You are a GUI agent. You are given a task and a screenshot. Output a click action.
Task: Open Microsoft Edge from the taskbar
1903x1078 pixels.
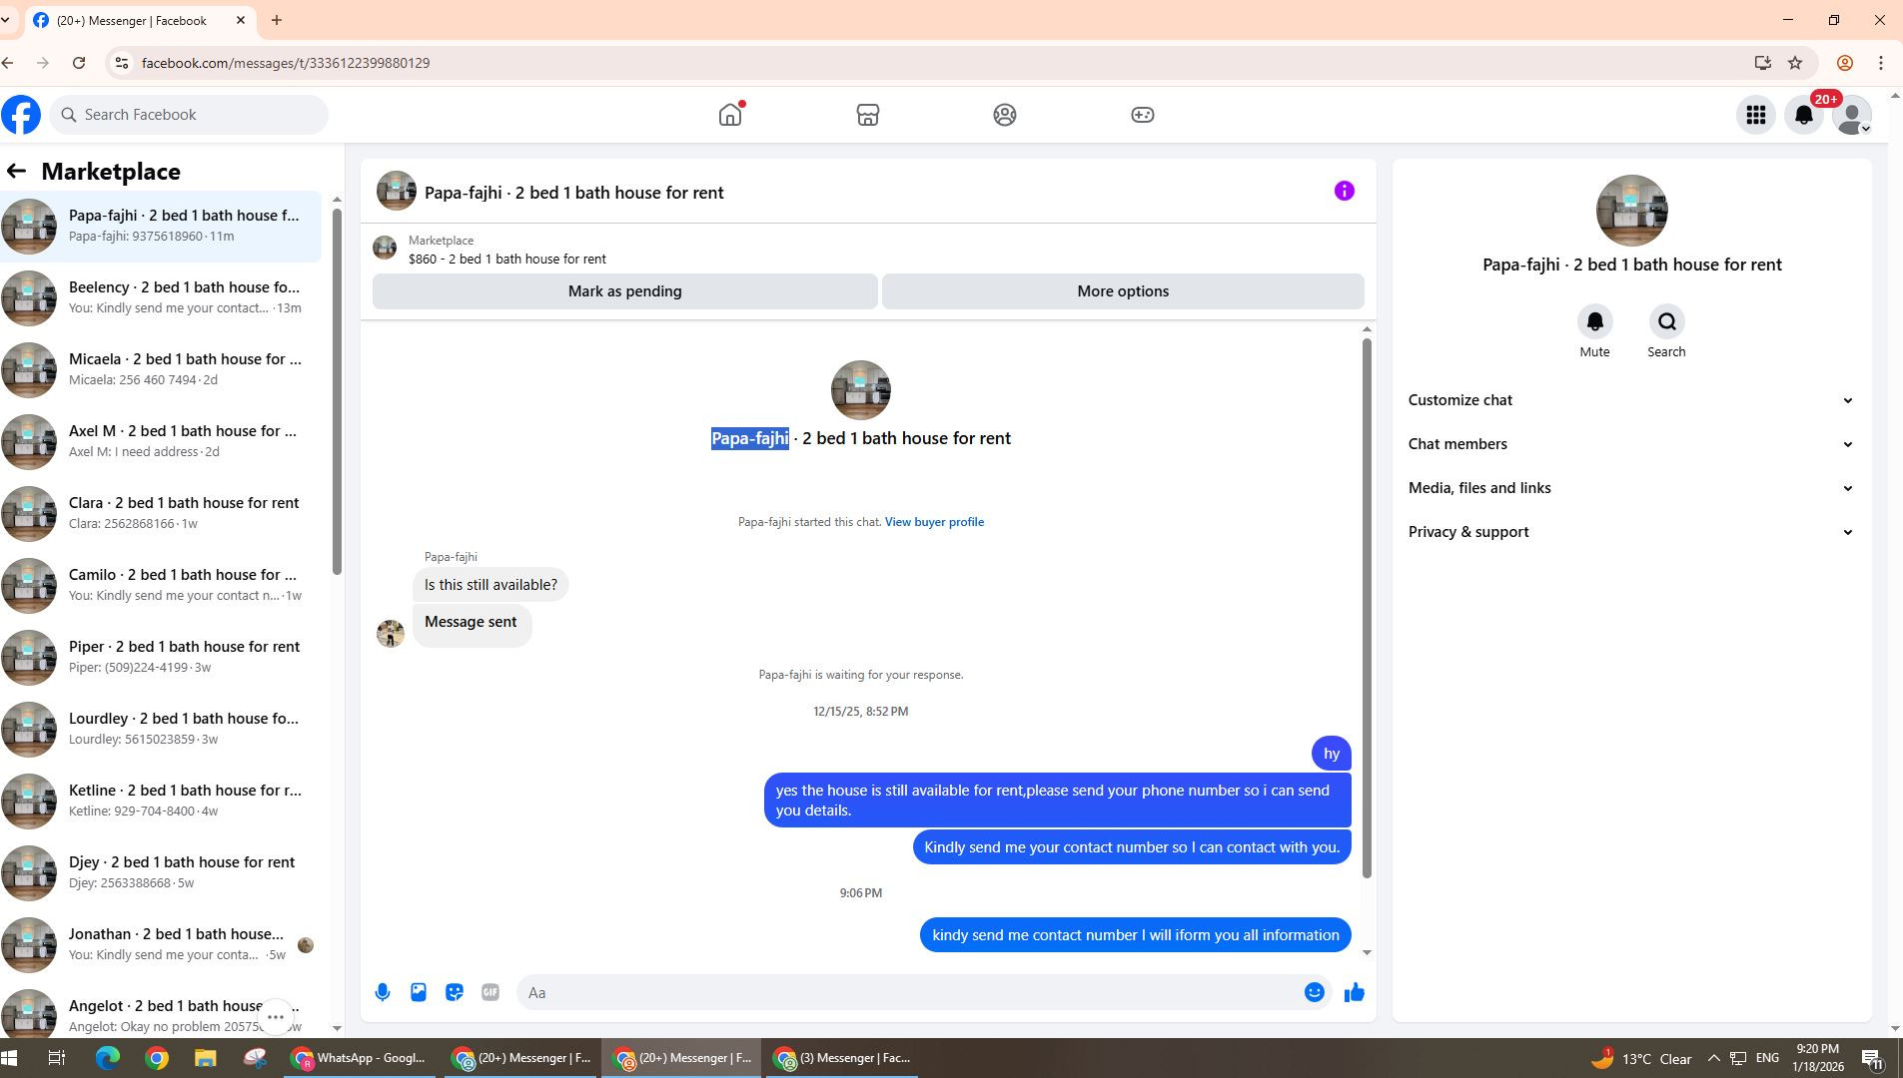pyautogui.click(x=108, y=1058)
